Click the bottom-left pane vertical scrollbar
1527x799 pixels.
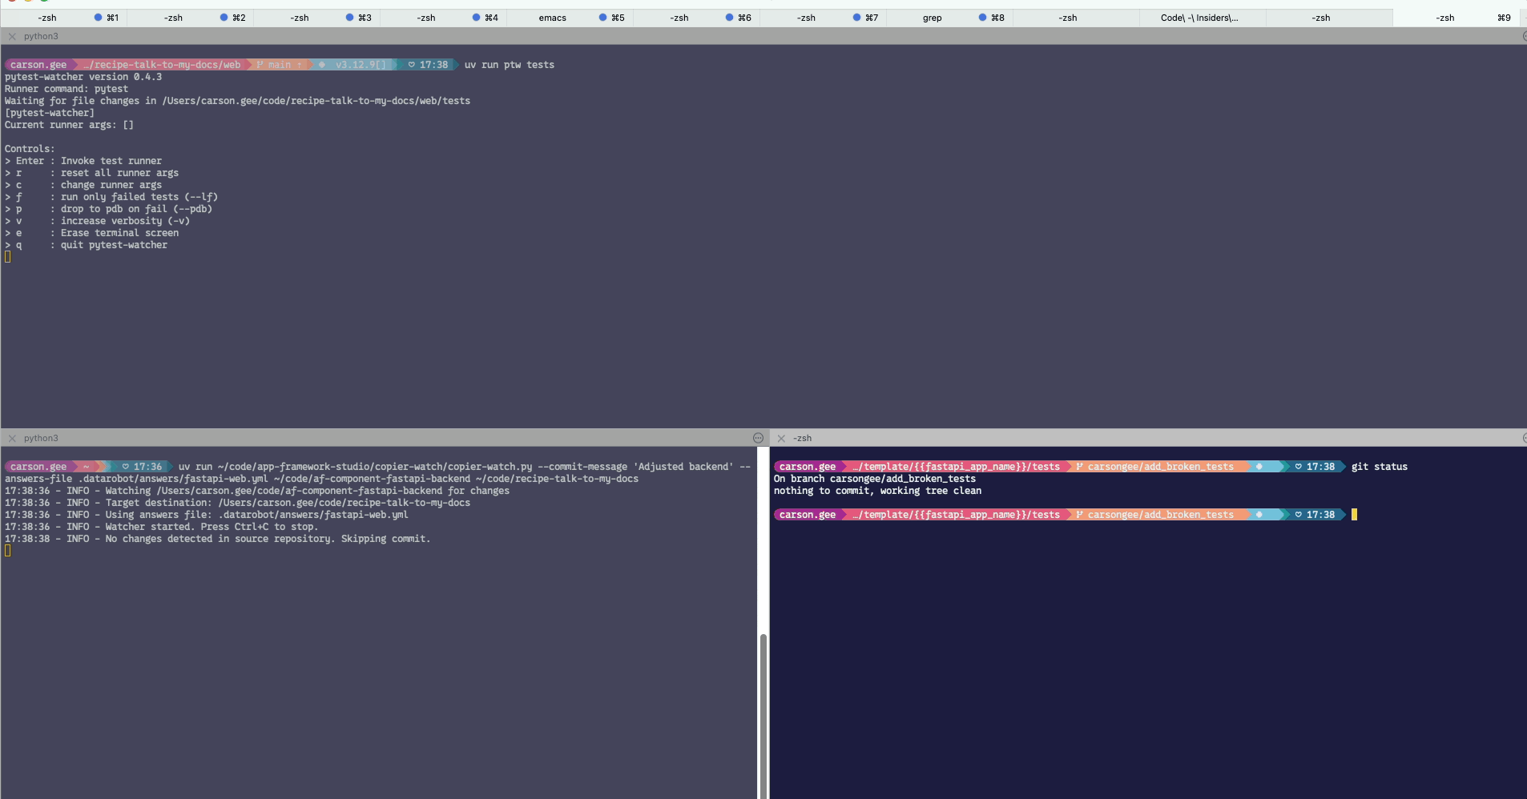pos(763,716)
